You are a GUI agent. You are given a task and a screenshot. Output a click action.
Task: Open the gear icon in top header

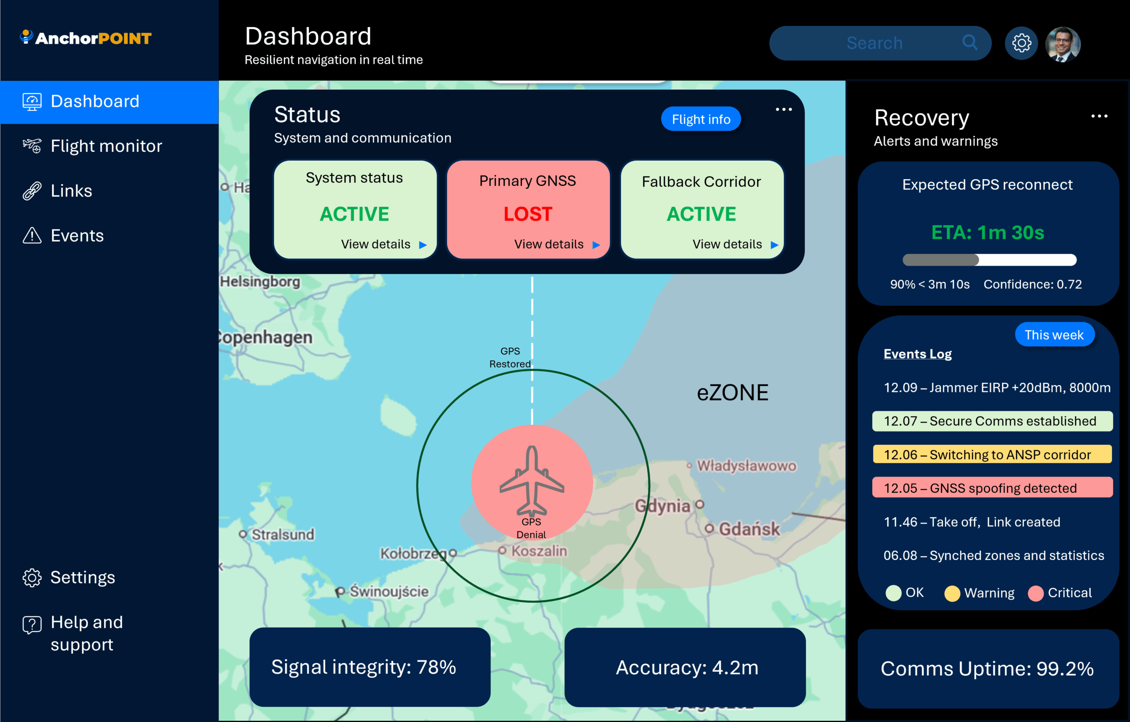point(1021,43)
